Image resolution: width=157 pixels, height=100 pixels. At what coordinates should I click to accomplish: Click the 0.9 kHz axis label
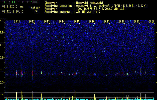(x=2, y=57)
